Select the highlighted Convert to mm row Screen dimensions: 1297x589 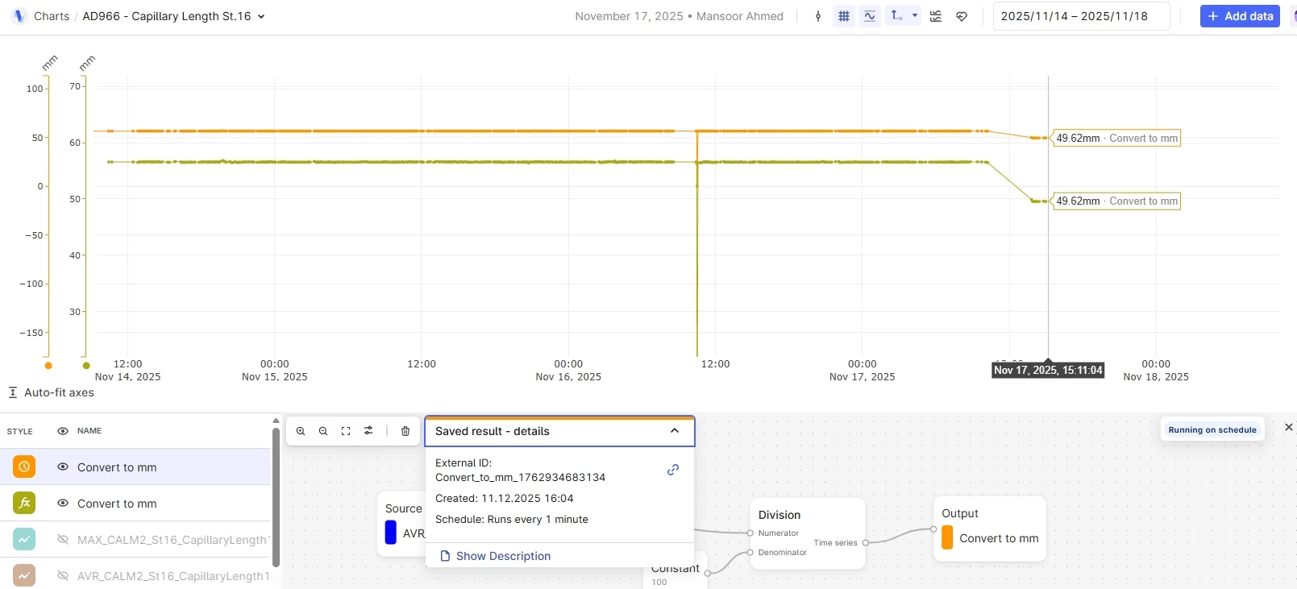(x=135, y=467)
